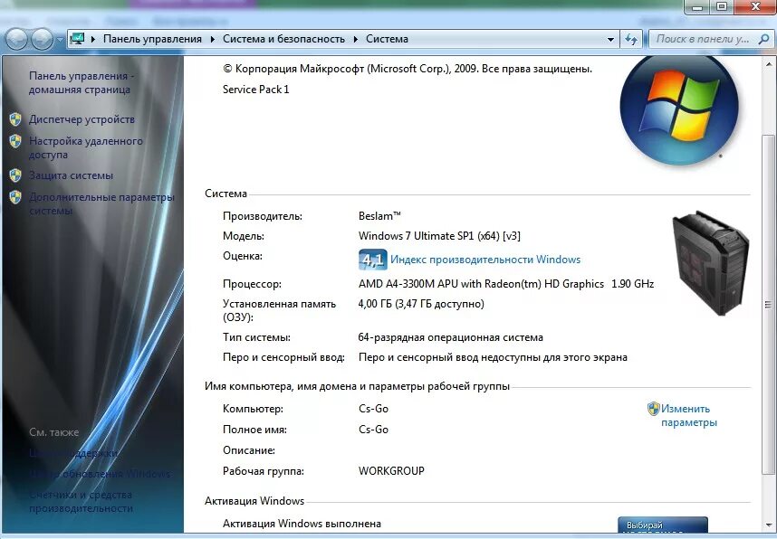The height and width of the screenshot is (539, 777).
Task: Click the Cs-Go value next to Компьютер
Action: tap(374, 409)
